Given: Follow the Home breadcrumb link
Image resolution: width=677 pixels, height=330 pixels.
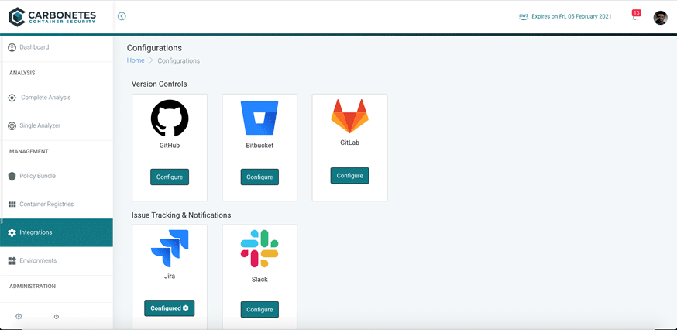Looking at the screenshot, I should [x=136, y=60].
